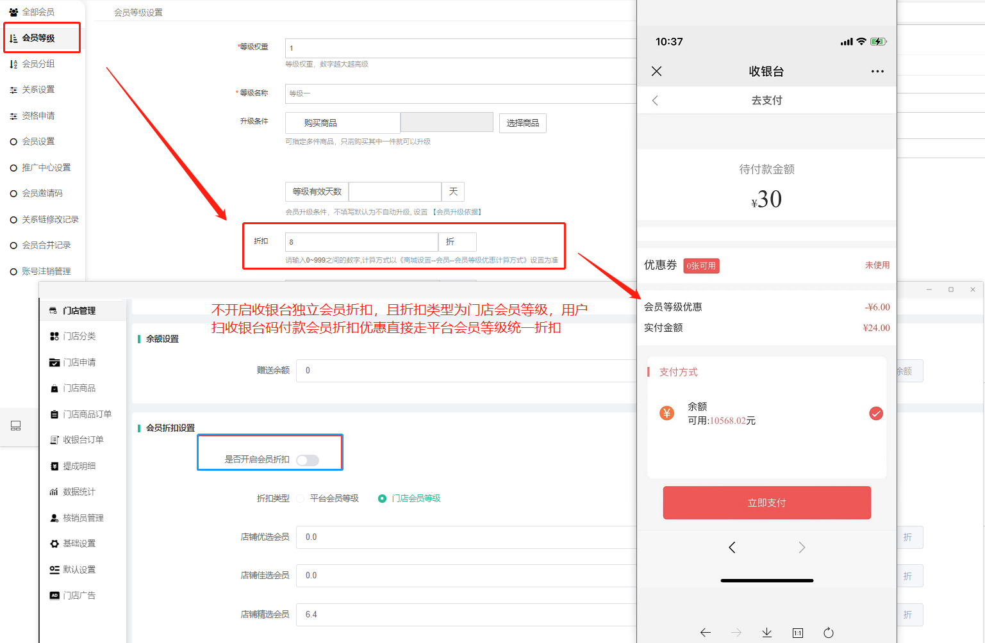Open 关系链修改记录 in the sidebar
The width and height of the screenshot is (985, 643).
pos(50,220)
